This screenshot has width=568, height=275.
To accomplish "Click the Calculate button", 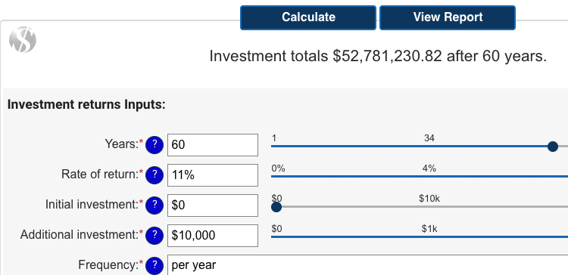I will [x=308, y=17].
